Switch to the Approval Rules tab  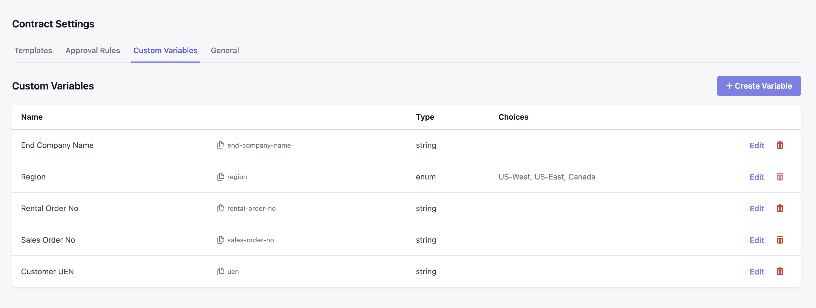coord(93,50)
